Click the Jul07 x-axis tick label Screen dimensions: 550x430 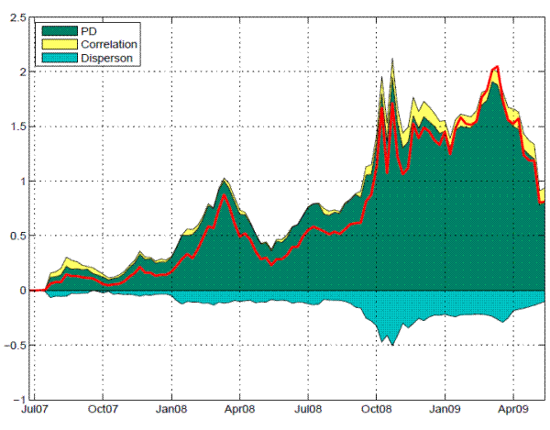[x=33, y=410]
